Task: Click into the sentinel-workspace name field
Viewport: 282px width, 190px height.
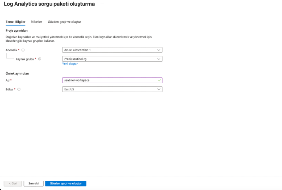Action: (109, 80)
